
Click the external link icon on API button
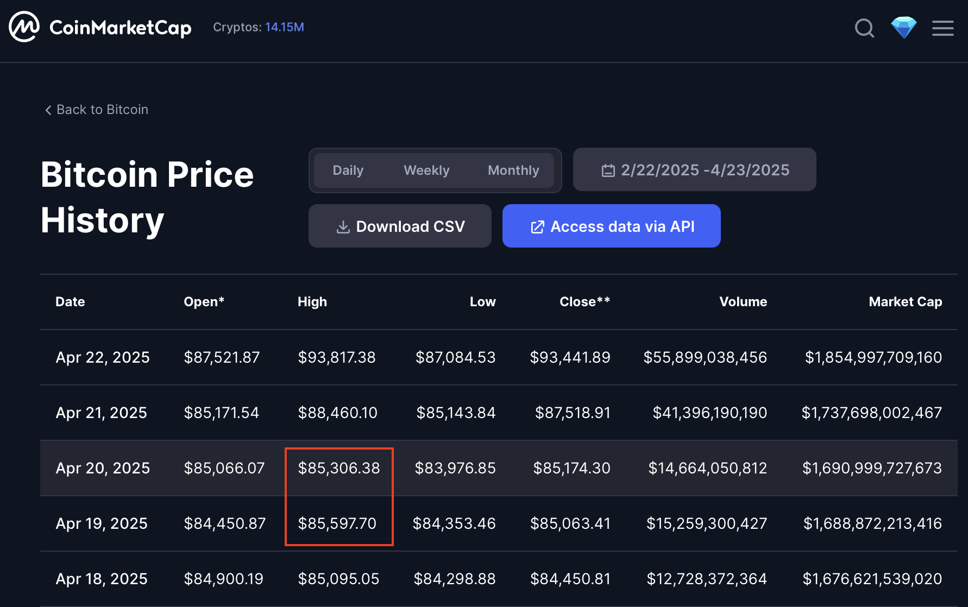pos(537,227)
